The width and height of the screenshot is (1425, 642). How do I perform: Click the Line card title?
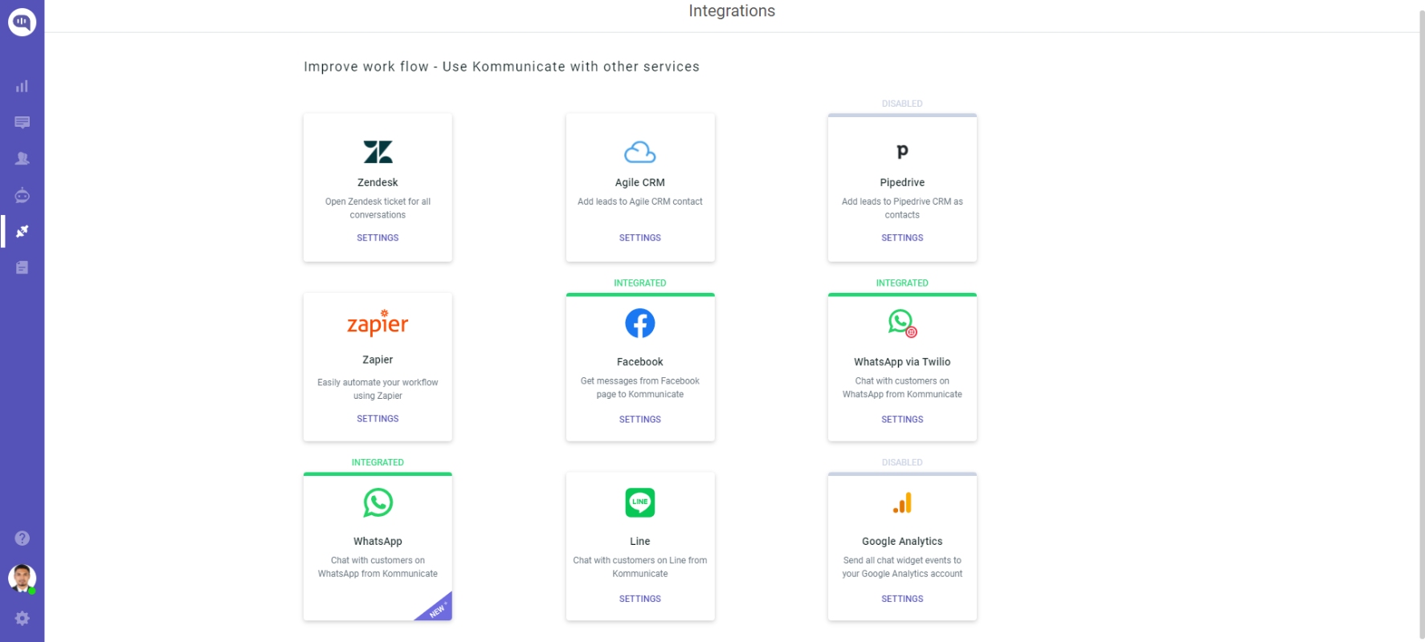640,542
